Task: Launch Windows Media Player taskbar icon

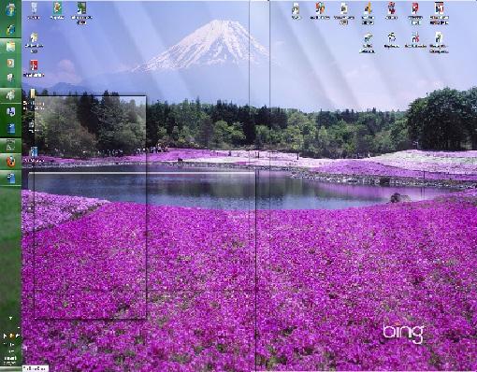Action: click(x=10, y=64)
